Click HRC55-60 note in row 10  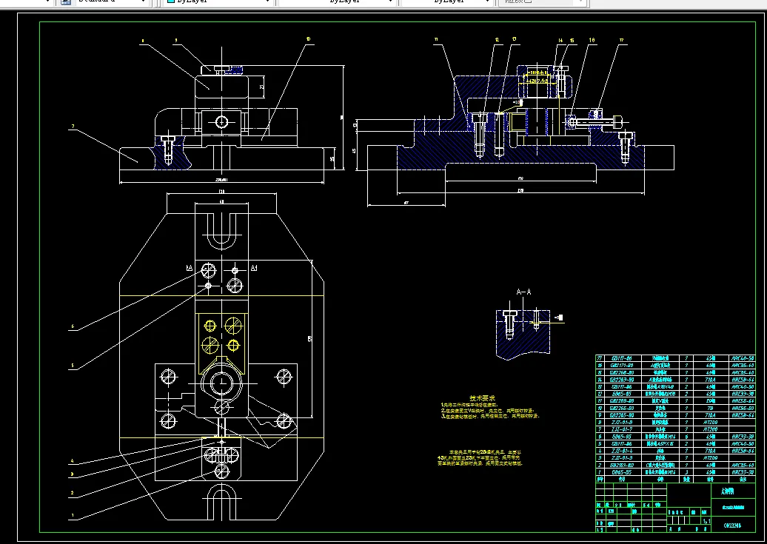pos(743,408)
